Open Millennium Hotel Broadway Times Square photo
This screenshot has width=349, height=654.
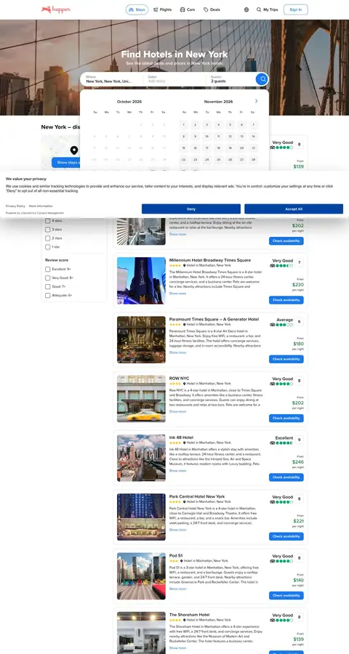tap(141, 280)
